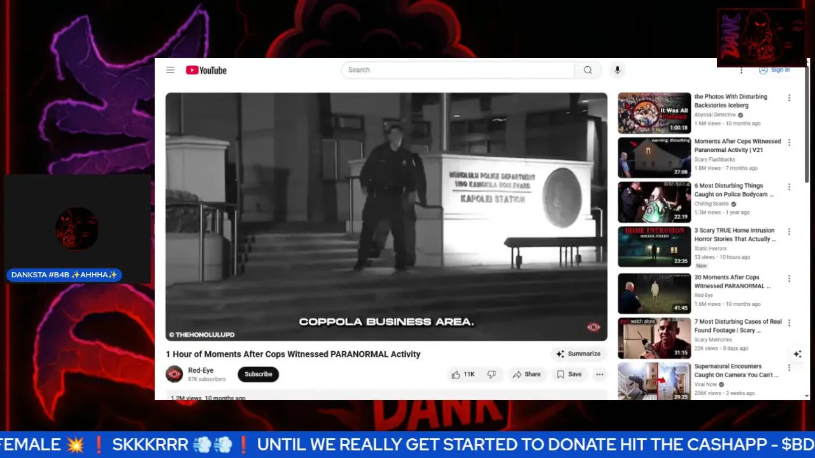This screenshot has height=458, width=815.
Task: Open options menu for Paranormal Activity V21 video
Action: coord(789,142)
